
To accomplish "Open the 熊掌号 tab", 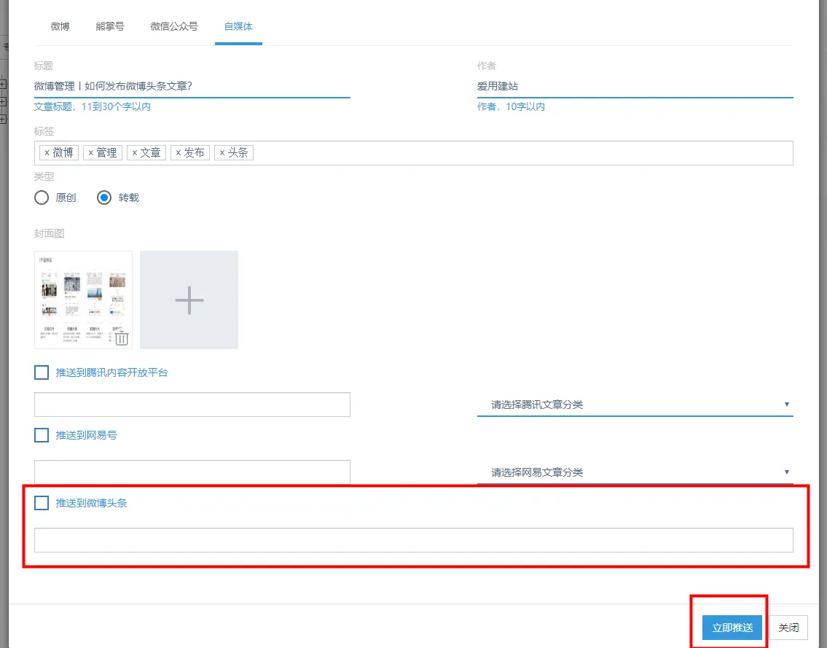I will pyautogui.click(x=110, y=26).
